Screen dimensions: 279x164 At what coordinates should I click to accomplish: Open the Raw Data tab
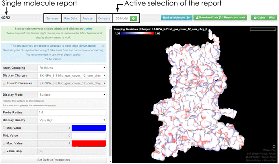pyautogui.click(x=71, y=18)
